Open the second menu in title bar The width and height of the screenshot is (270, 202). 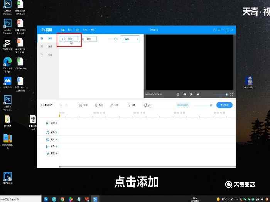point(70,30)
